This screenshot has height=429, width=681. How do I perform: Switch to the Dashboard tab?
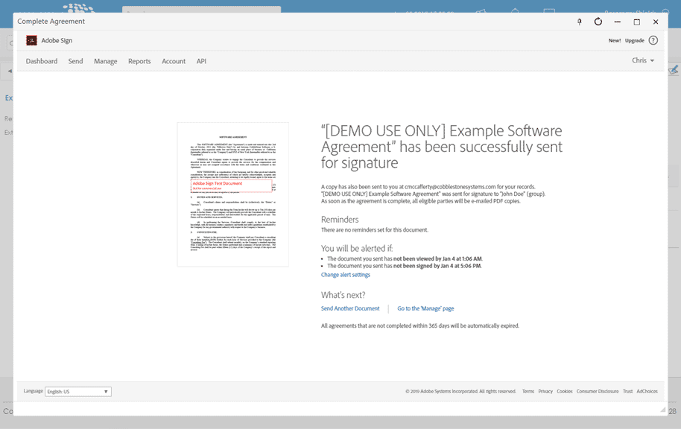point(41,60)
